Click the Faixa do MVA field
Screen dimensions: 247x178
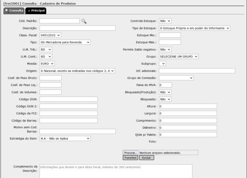(x=165, y=85)
